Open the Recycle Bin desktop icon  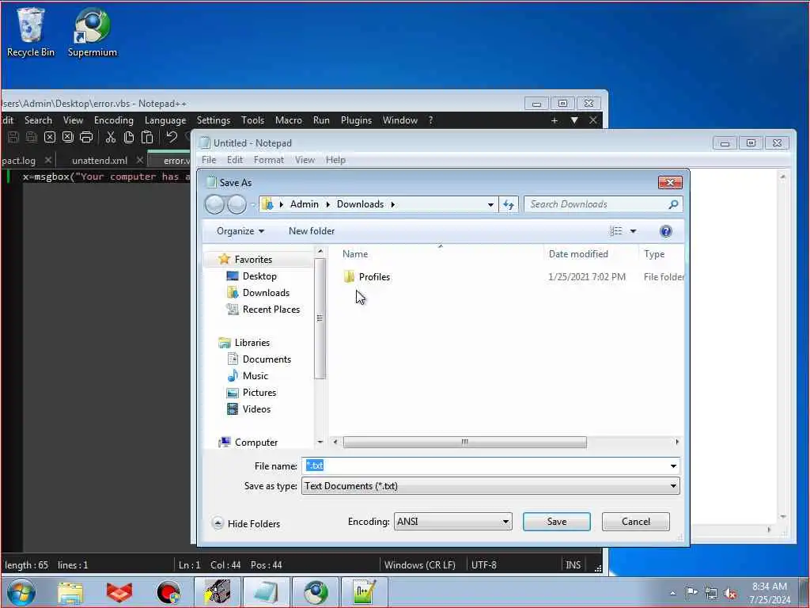coord(31,32)
